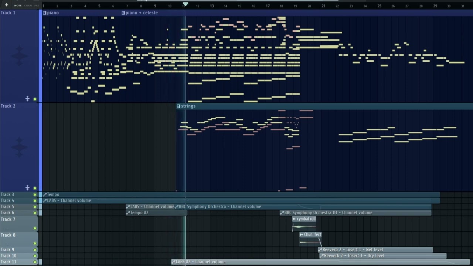Select the BBC Symphony Orchestra - Channel volume clip
The image size is (473, 266).
[303, 207]
